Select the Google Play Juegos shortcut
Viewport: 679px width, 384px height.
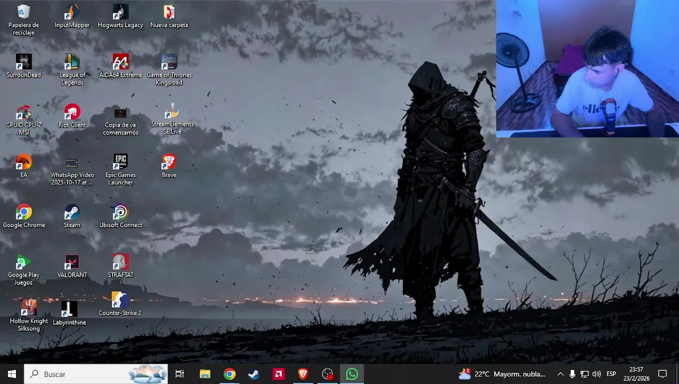(23, 270)
